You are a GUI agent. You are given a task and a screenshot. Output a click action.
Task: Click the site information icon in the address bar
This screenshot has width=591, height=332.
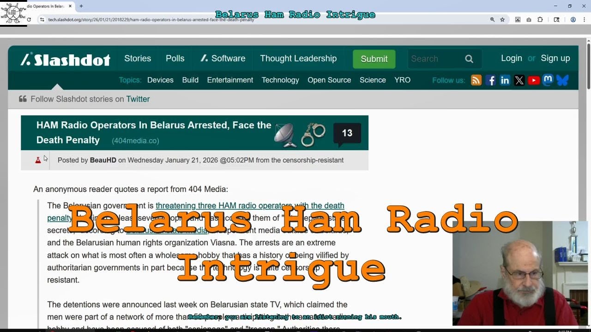click(x=42, y=20)
